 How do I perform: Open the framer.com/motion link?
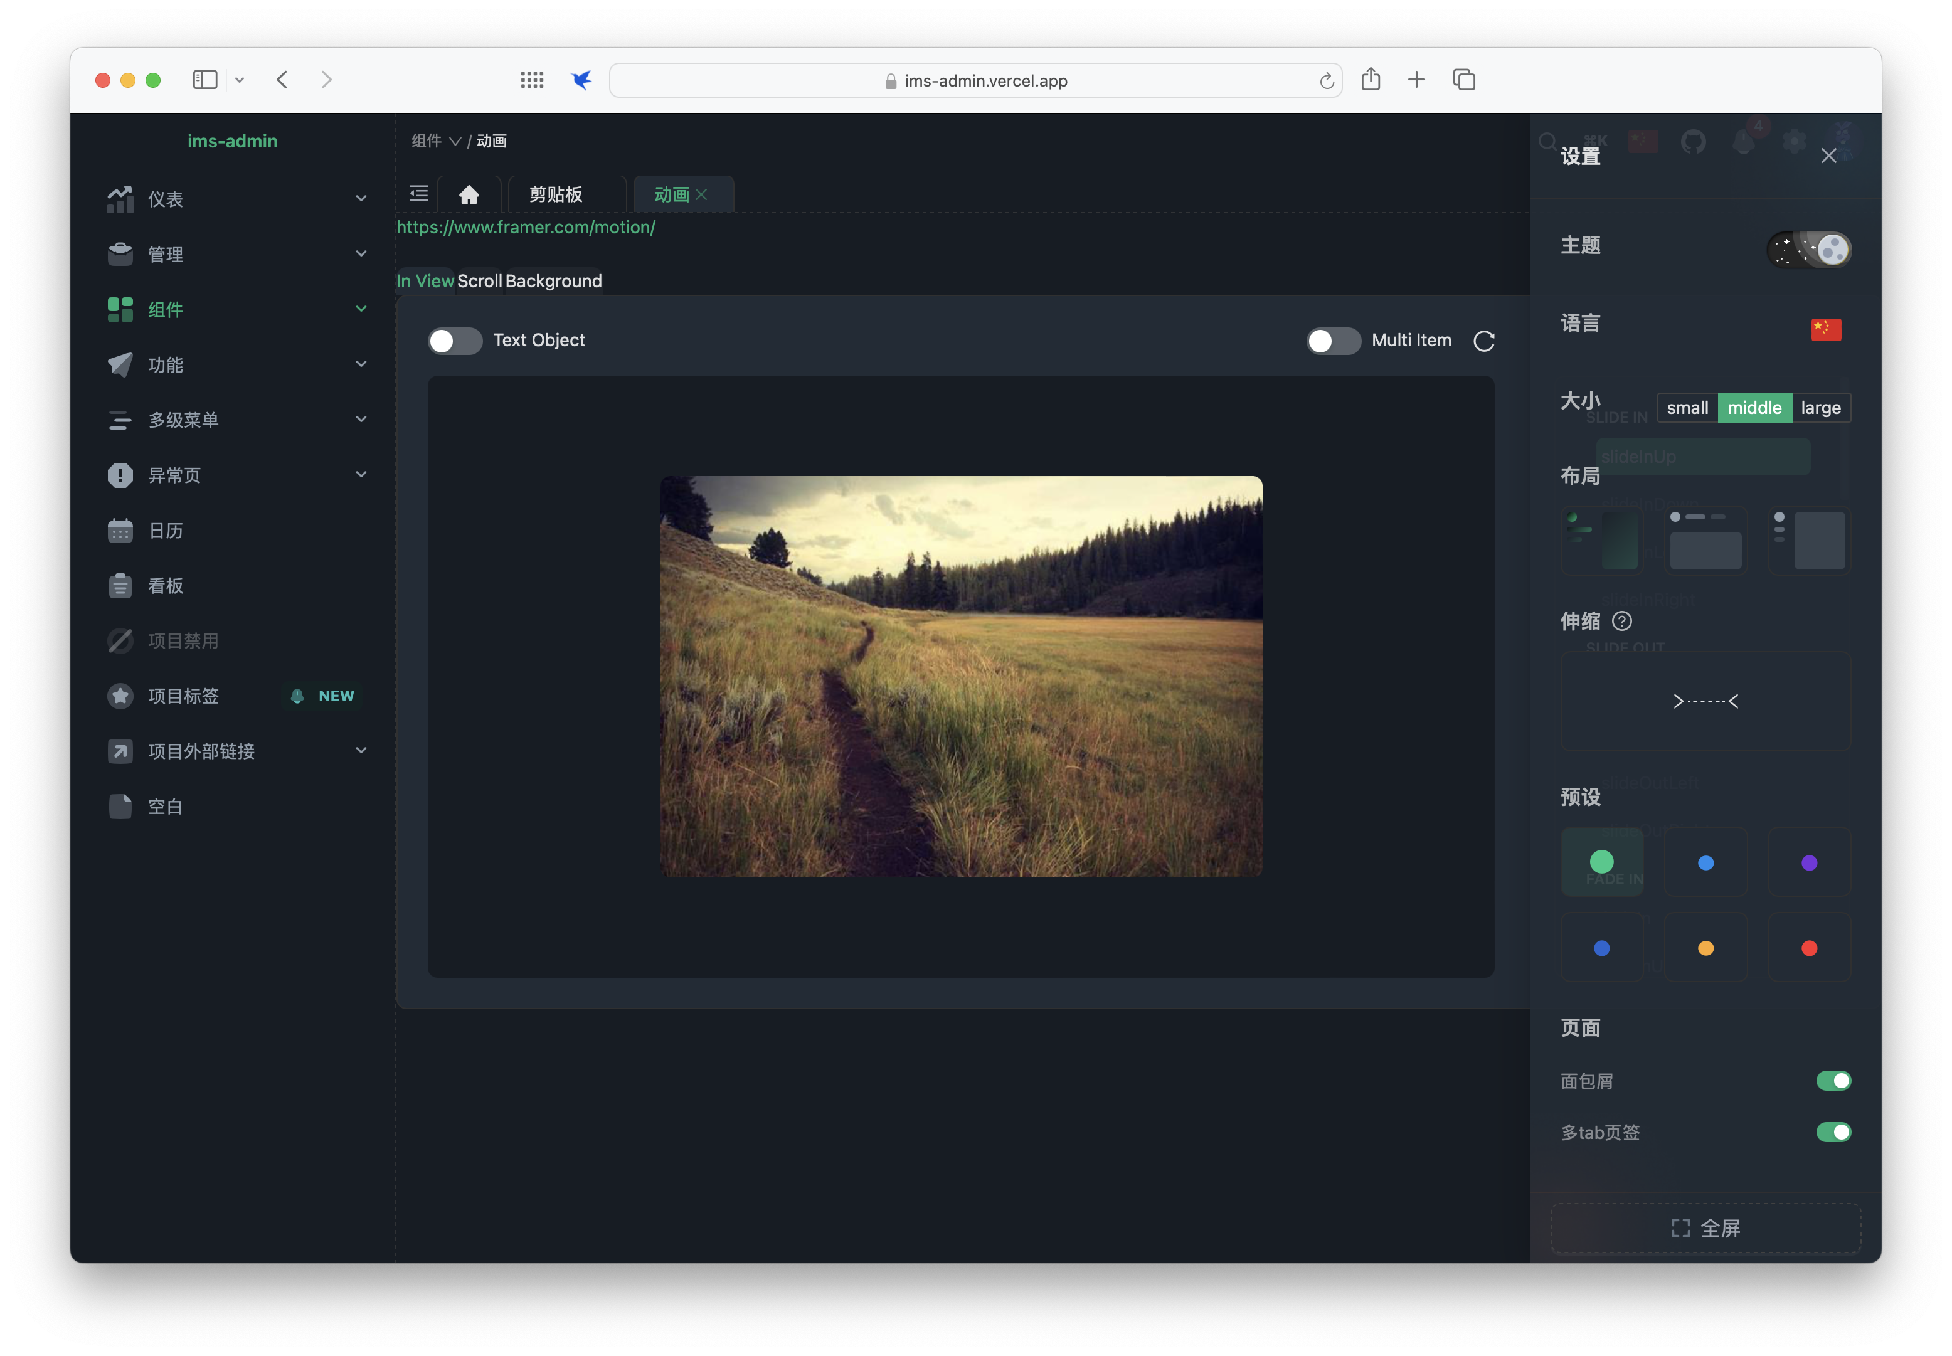[x=525, y=227]
